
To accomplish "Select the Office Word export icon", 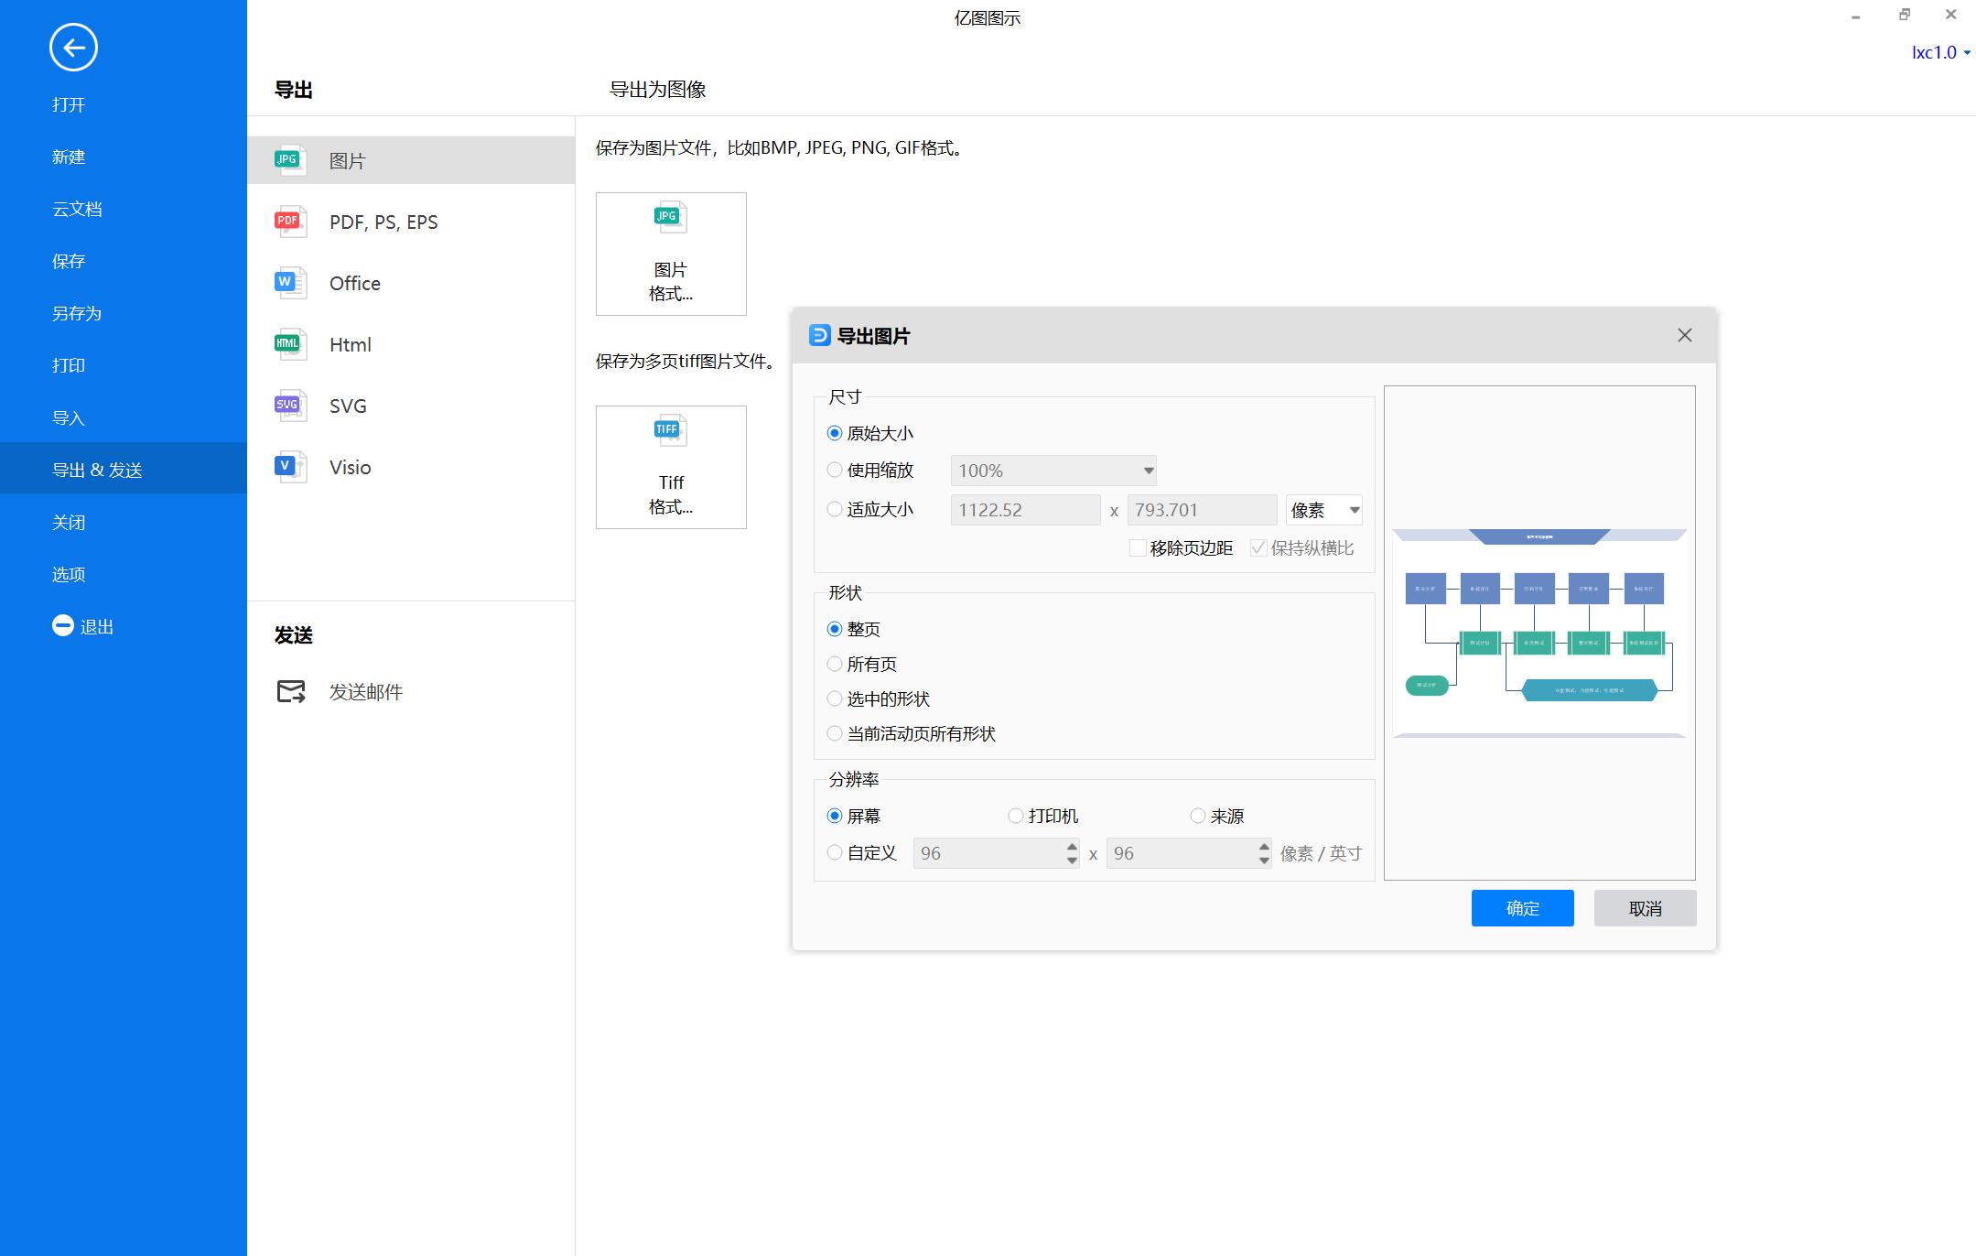I will [x=289, y=283].
